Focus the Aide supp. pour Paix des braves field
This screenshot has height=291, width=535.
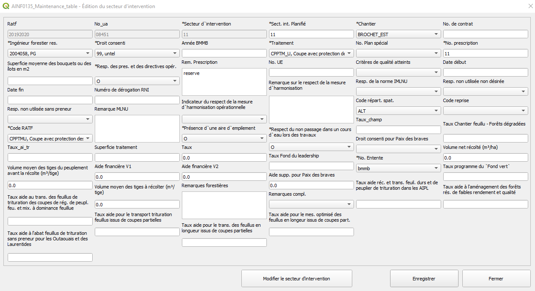[x=311, y=185]
